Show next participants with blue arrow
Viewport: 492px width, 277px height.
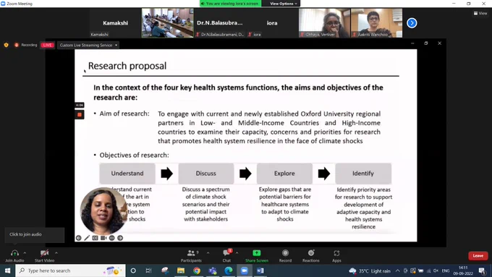tap(412, 23)
